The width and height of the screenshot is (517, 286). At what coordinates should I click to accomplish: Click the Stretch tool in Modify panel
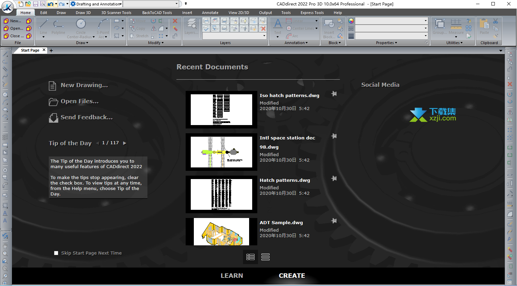(139, 36)
